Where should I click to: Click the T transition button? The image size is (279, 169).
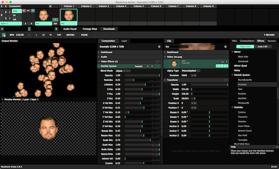click(55, 19)
